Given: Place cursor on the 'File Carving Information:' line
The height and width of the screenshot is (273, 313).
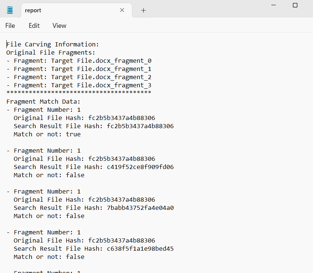Looking at the screenshot, I should click(52, 44).
